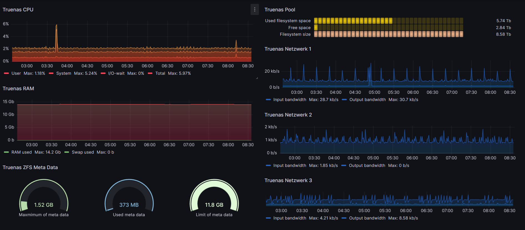The width and height of the screenshot is (525, 230).
Task: Open the Truenas CPU panel title
Action: (x=18, y=10)
